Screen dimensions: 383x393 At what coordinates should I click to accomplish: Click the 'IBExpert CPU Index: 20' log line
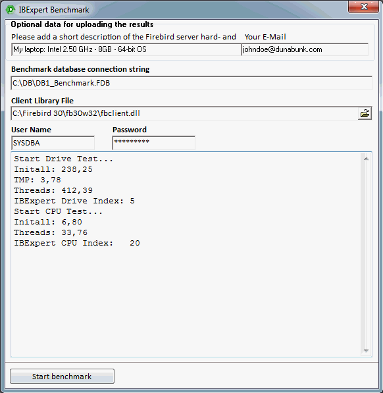click(77, 243)
